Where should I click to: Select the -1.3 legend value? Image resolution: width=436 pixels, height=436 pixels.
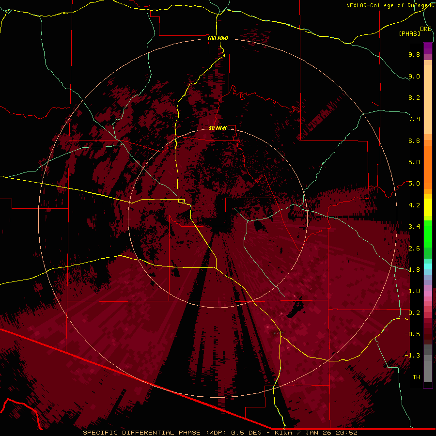(x=412, y=356)
